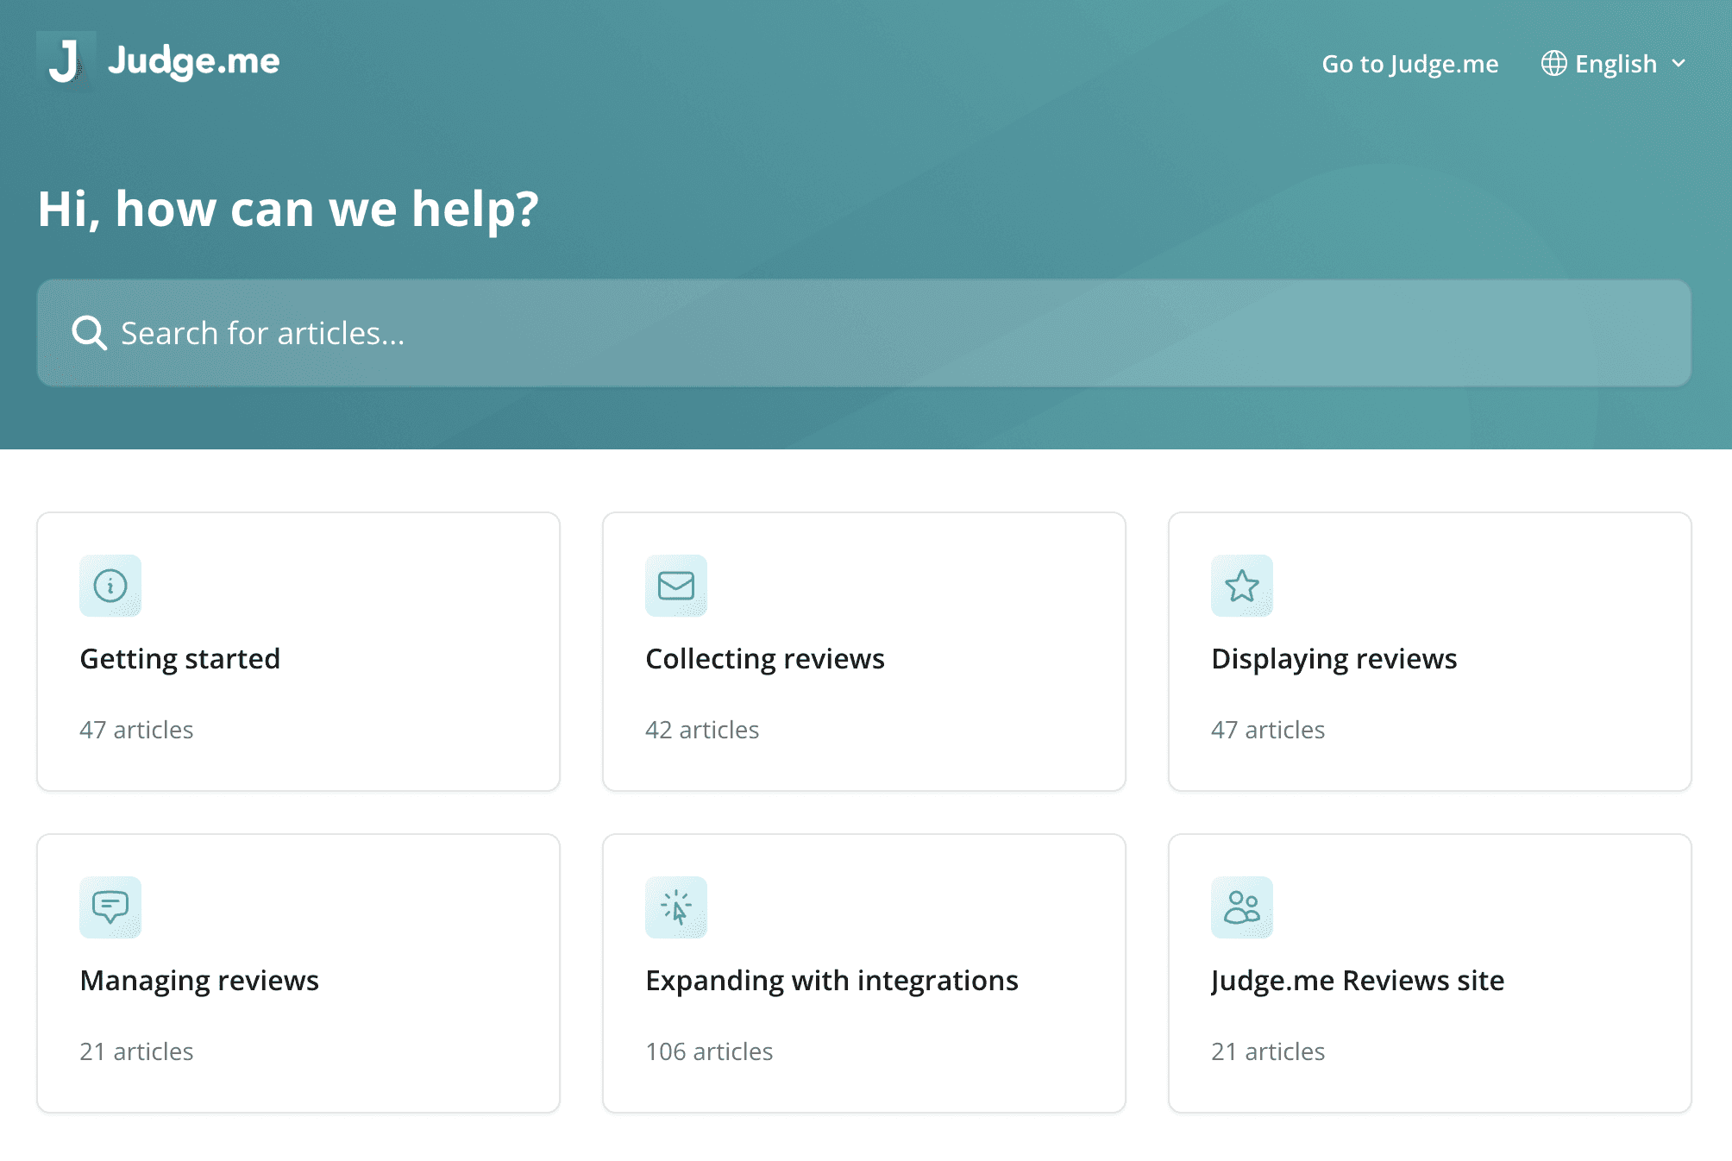Open the Getting started collection title
1732x1161 pixels.
coord(180,659)
